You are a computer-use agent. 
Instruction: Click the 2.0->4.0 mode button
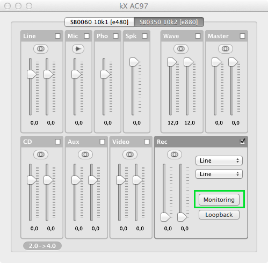coord(42,246)
